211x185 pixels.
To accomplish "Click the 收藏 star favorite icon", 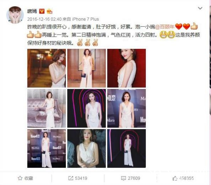I will [20, 178].
